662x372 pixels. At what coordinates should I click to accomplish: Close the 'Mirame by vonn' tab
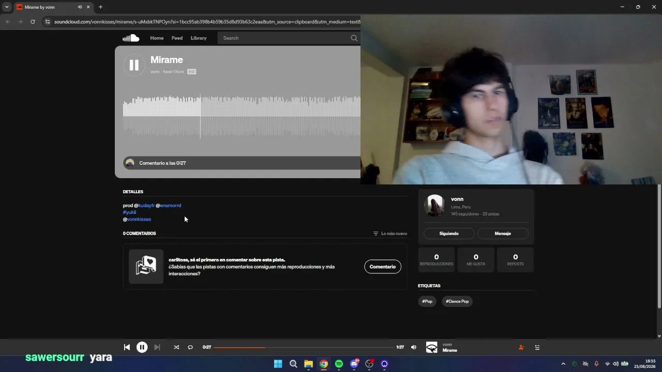(x=88, y=7)
